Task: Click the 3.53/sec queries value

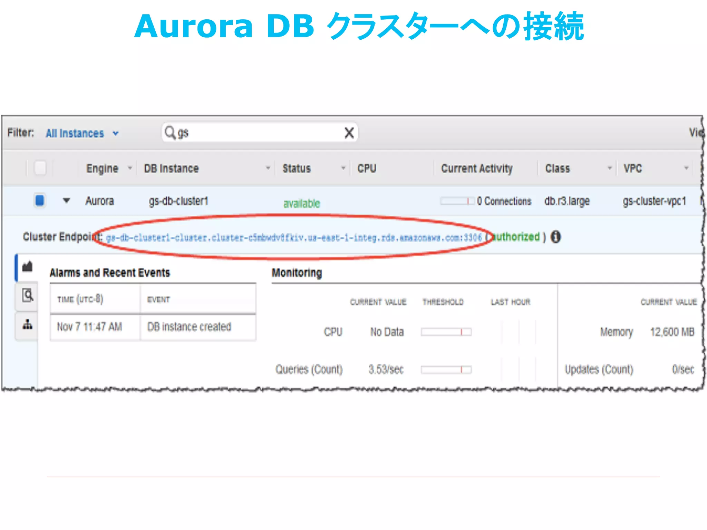Action: click(386, 370)
